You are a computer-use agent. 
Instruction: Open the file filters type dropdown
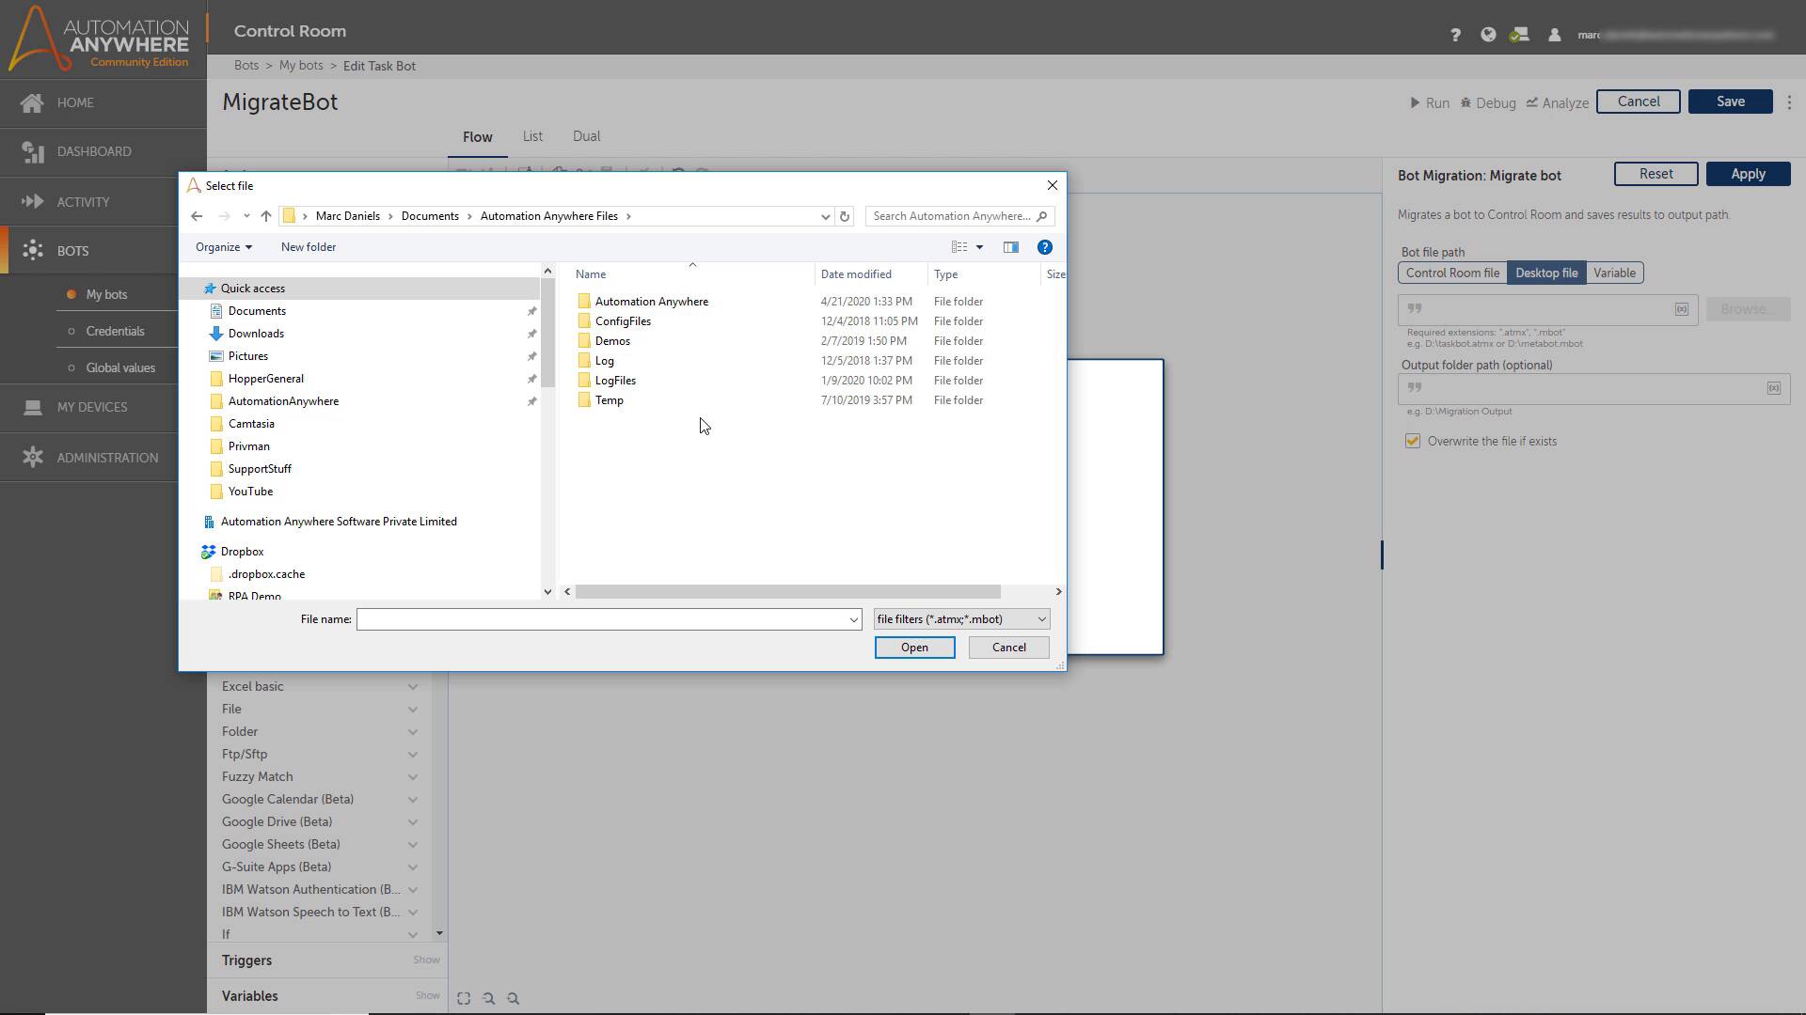tap(961, 619)
